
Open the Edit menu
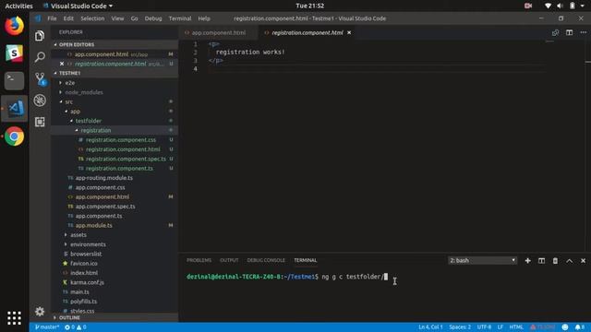[68, 18]
